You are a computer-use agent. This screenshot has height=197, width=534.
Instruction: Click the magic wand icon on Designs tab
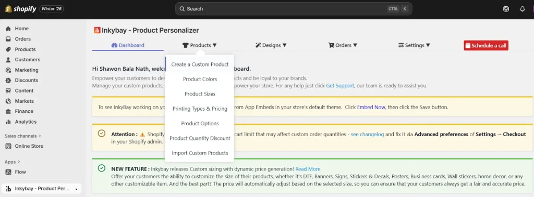coord(258,45)
